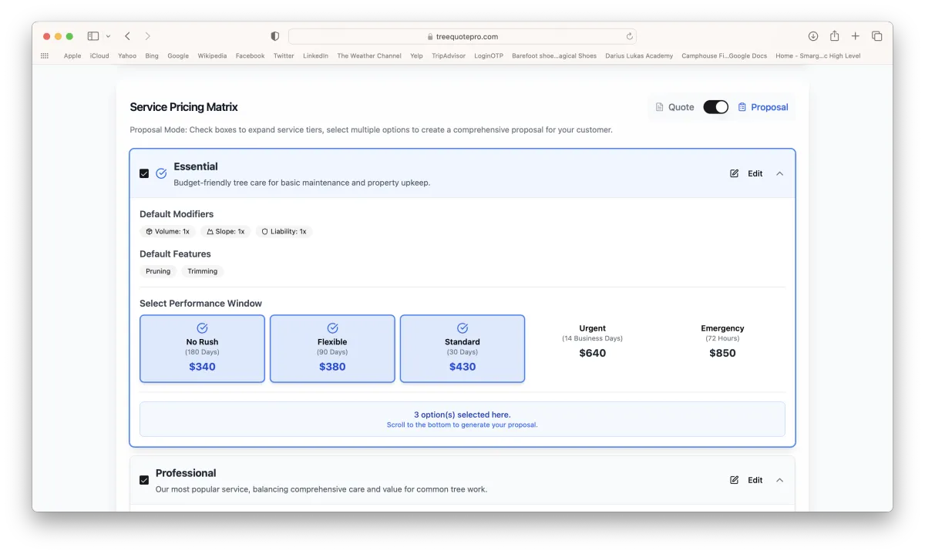Switch to Proposal mode label
The height and width of the screenshot is (554, 925).
763,107
